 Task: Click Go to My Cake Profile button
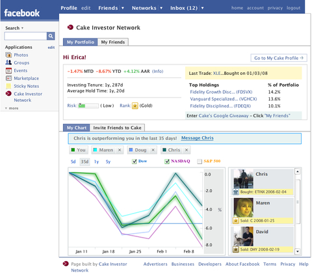(x=279, y=58)
